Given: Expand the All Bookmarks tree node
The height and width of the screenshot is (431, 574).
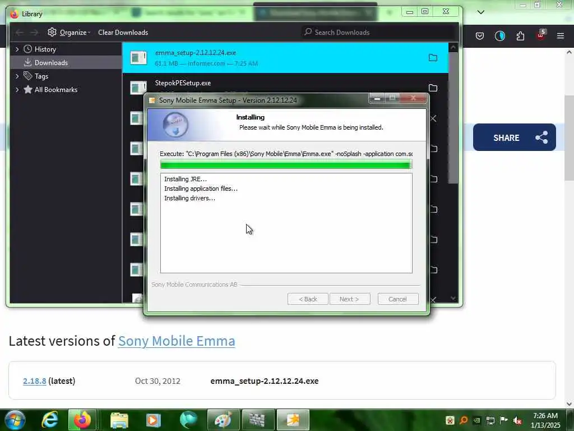Looking at the screenshot, I should 17,89.
